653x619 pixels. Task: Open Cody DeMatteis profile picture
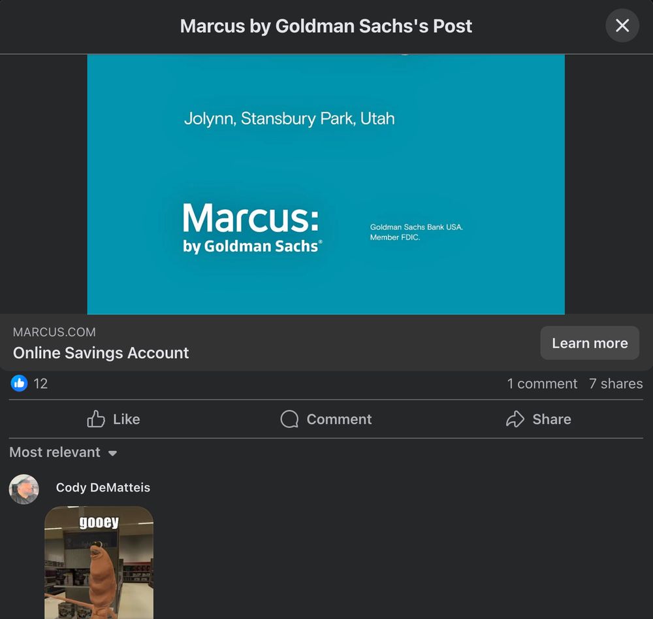[24, 489]
